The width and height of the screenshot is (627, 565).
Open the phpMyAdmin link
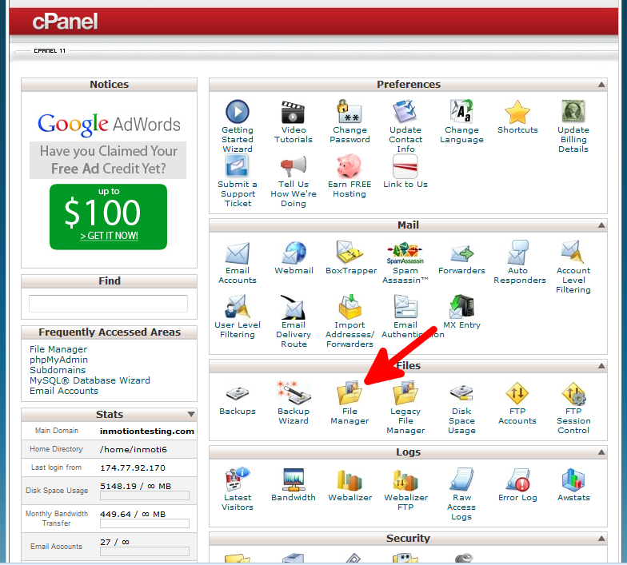click(59, 360)
